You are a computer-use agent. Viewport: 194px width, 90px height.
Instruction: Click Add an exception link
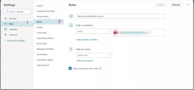pos(85,60)
